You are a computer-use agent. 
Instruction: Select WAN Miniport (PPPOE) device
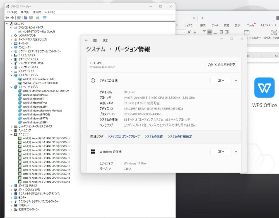[36, 115]
